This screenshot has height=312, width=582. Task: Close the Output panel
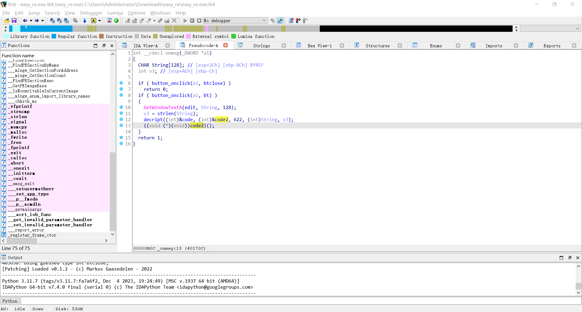(578, 258)
